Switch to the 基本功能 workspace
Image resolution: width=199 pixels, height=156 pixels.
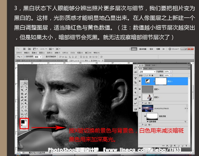coord(143,49)
